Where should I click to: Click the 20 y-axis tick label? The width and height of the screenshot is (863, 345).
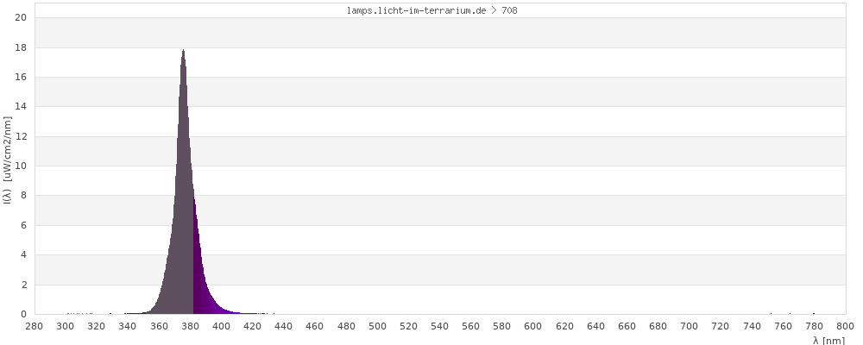click(x=22, y=18)
